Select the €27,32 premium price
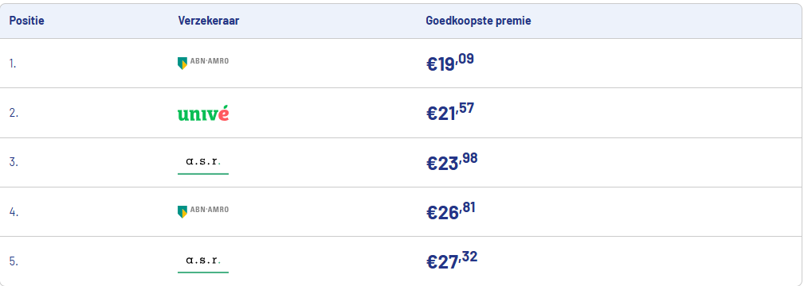The width and height of the screenshot is (804, 286). pos(452,261)
